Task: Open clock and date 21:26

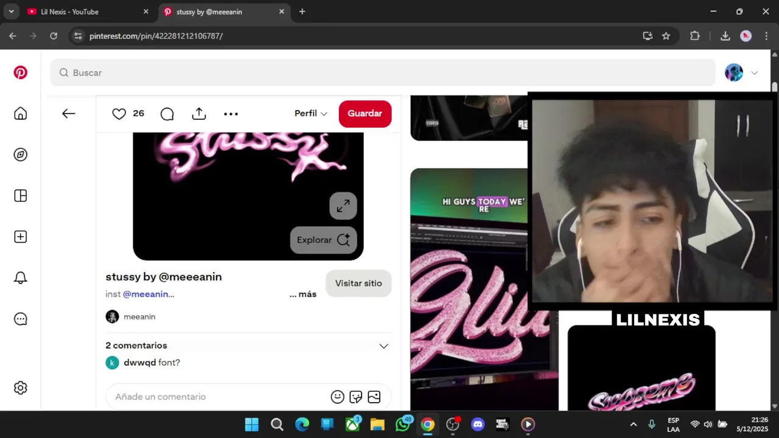Action: [752, 425]
